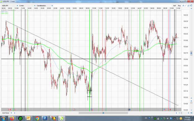Click the EMA (200) indicator label
The image size is (194, 121).
[5, 13]
